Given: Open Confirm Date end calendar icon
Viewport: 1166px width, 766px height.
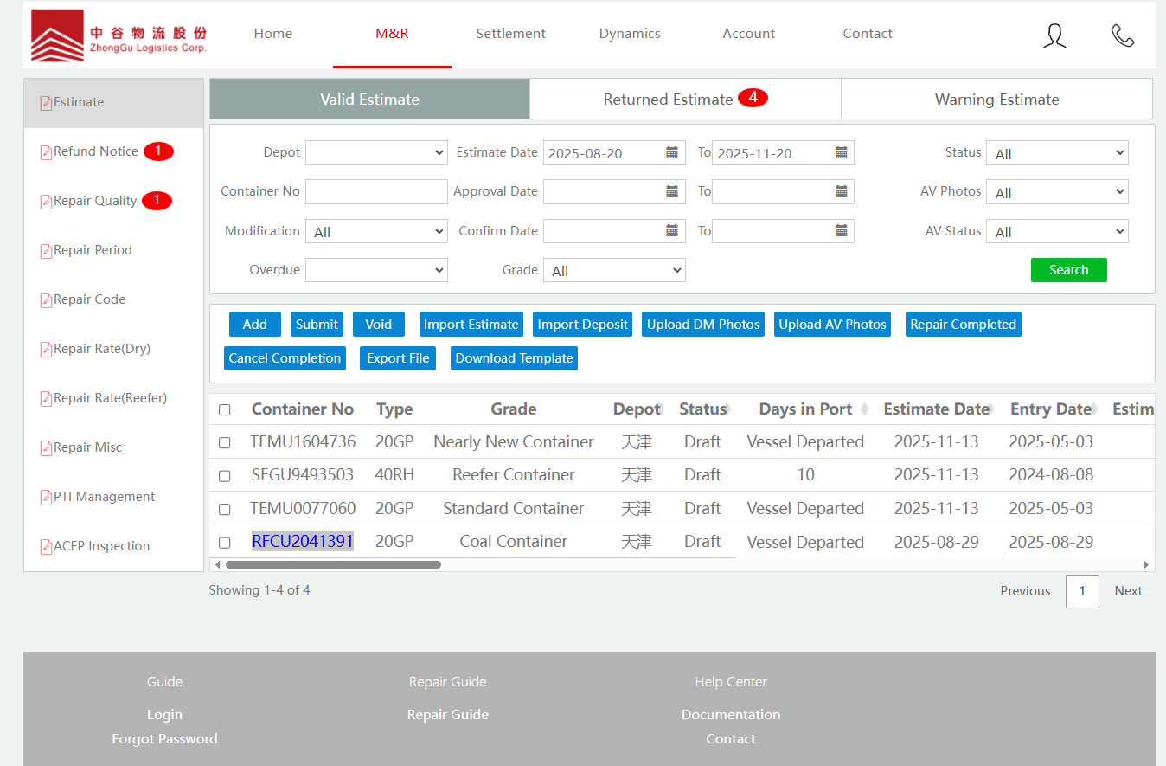Looking at the screenshot, I should [x=841, y=231].
